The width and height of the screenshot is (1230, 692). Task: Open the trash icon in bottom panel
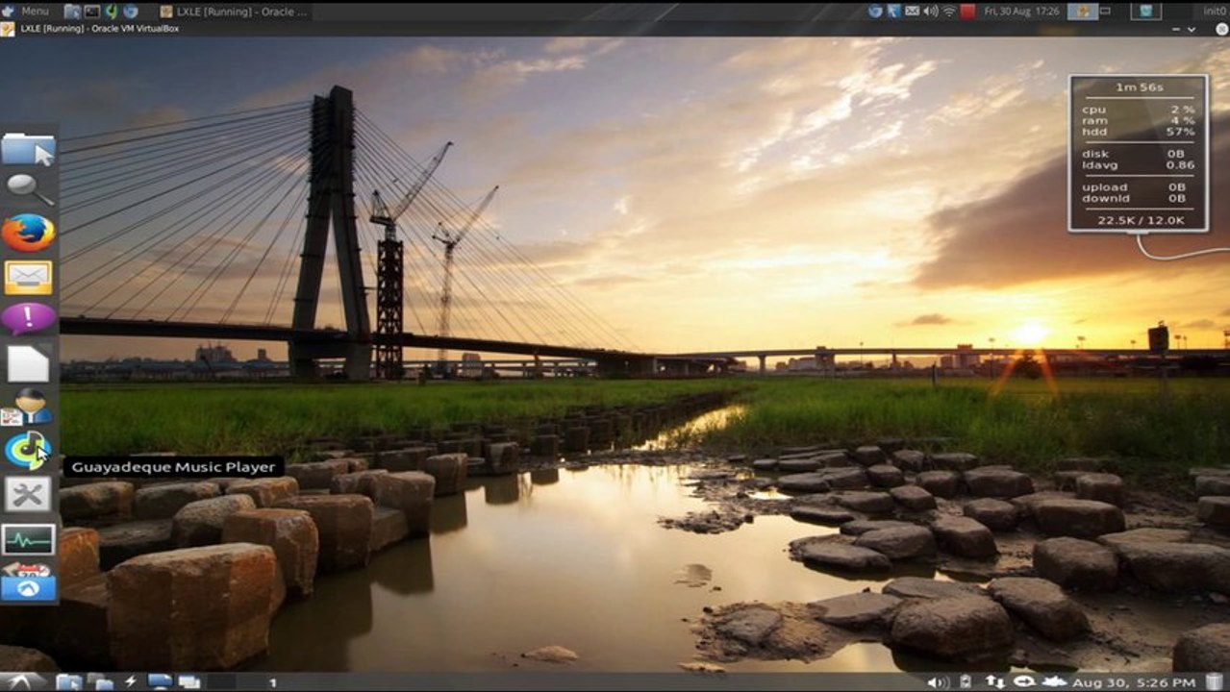[x=1214, y=681]
